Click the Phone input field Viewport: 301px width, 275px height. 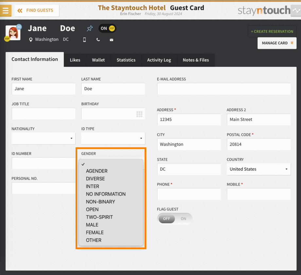(189, 194)
